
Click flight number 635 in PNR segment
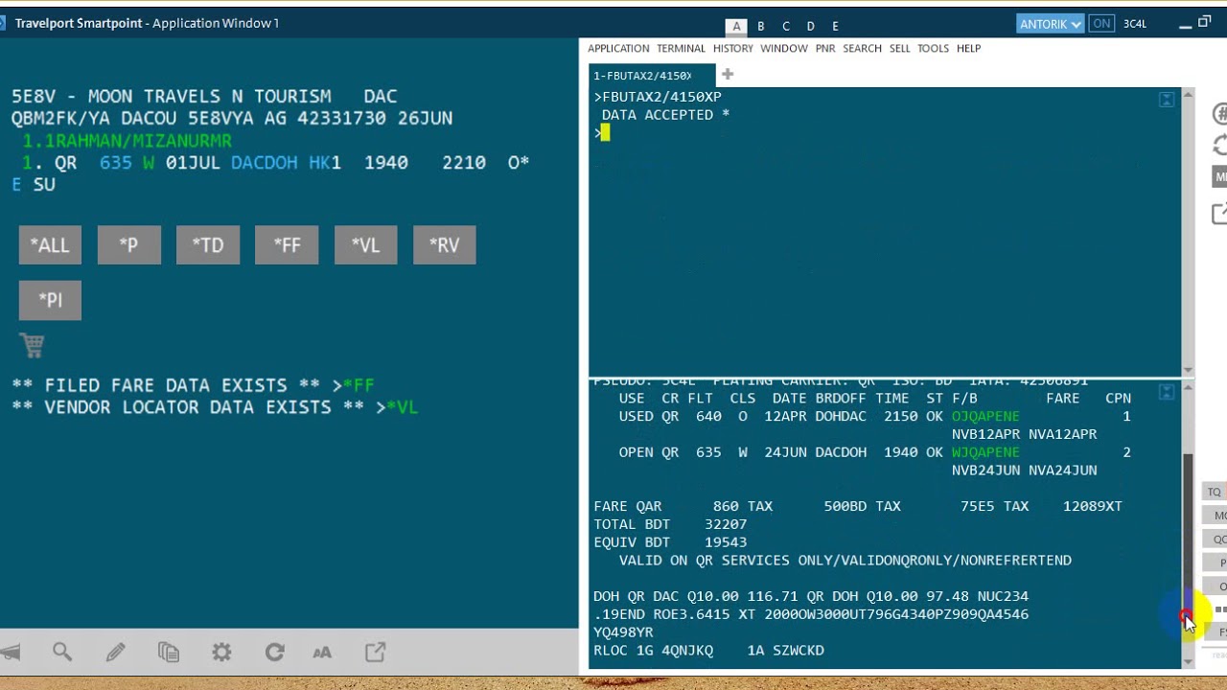[x=115, y=163]
